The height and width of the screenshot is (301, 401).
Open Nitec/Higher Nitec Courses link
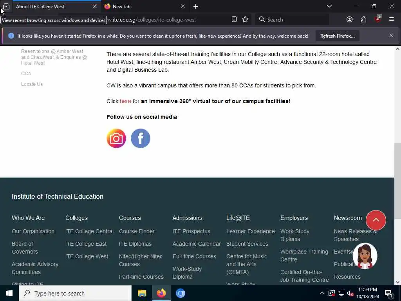coord(141,260)
